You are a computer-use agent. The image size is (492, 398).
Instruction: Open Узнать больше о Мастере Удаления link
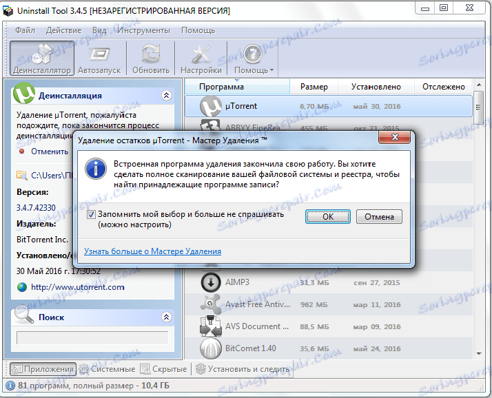coord(152,251)
